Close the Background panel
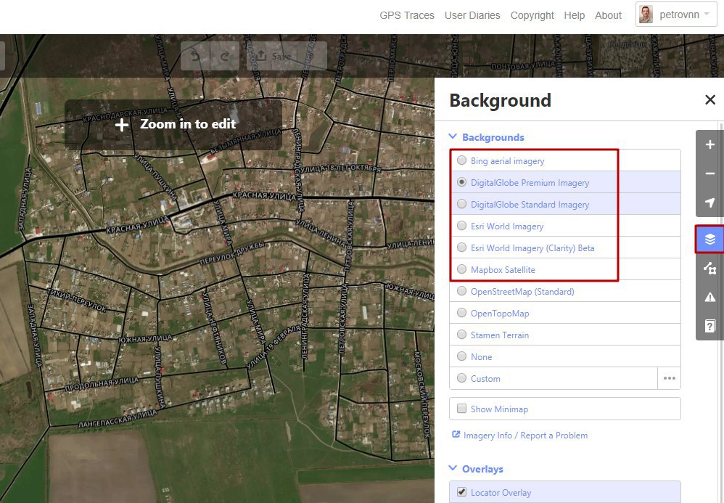Image resolution: width=724 pixels, height=503 pixels. point(710,99)
